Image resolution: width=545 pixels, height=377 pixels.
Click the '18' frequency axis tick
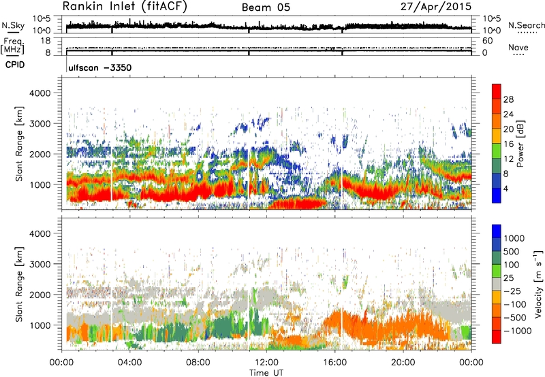point(46,41)
